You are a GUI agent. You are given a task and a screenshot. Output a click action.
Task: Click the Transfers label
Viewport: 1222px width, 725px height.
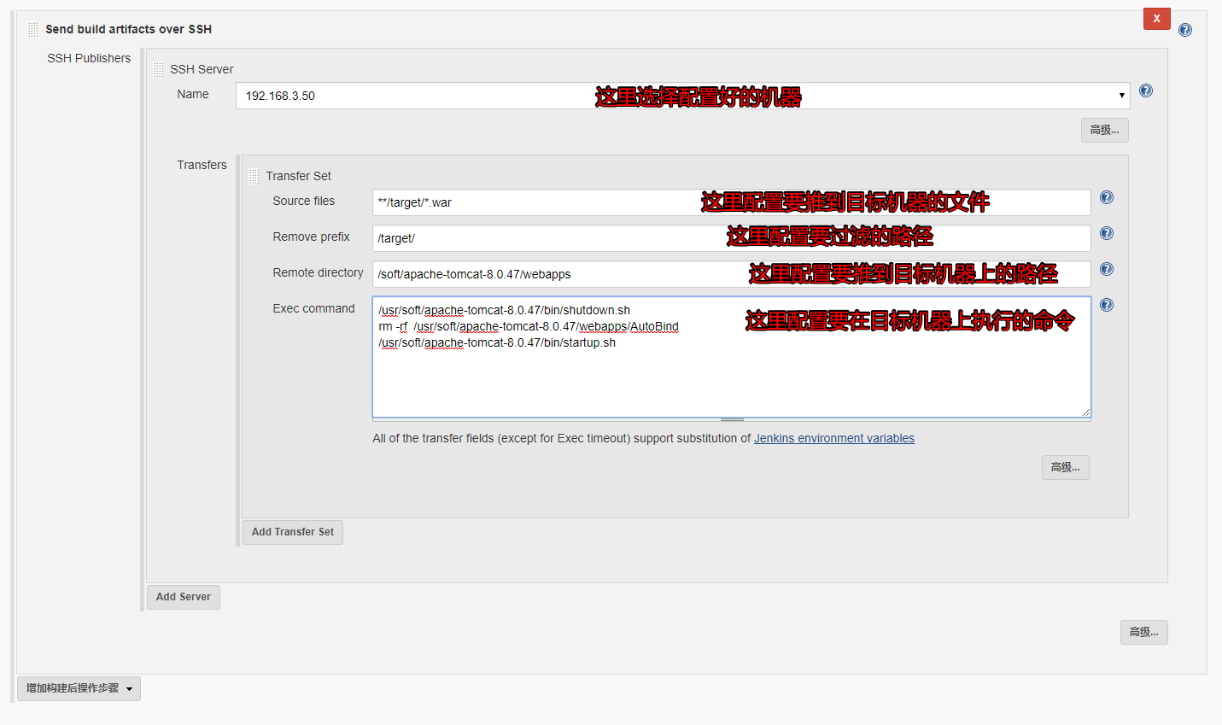click(202, 165)
